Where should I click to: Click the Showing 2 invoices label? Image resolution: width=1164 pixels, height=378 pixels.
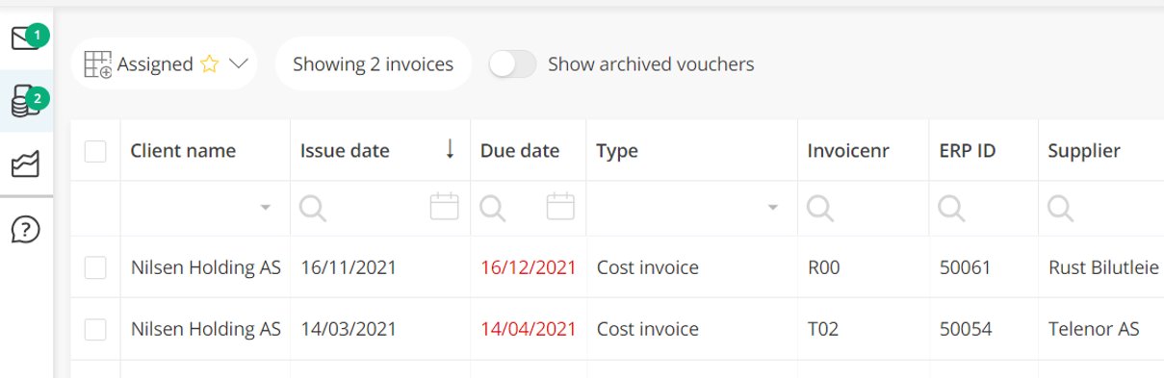point(373,64)
